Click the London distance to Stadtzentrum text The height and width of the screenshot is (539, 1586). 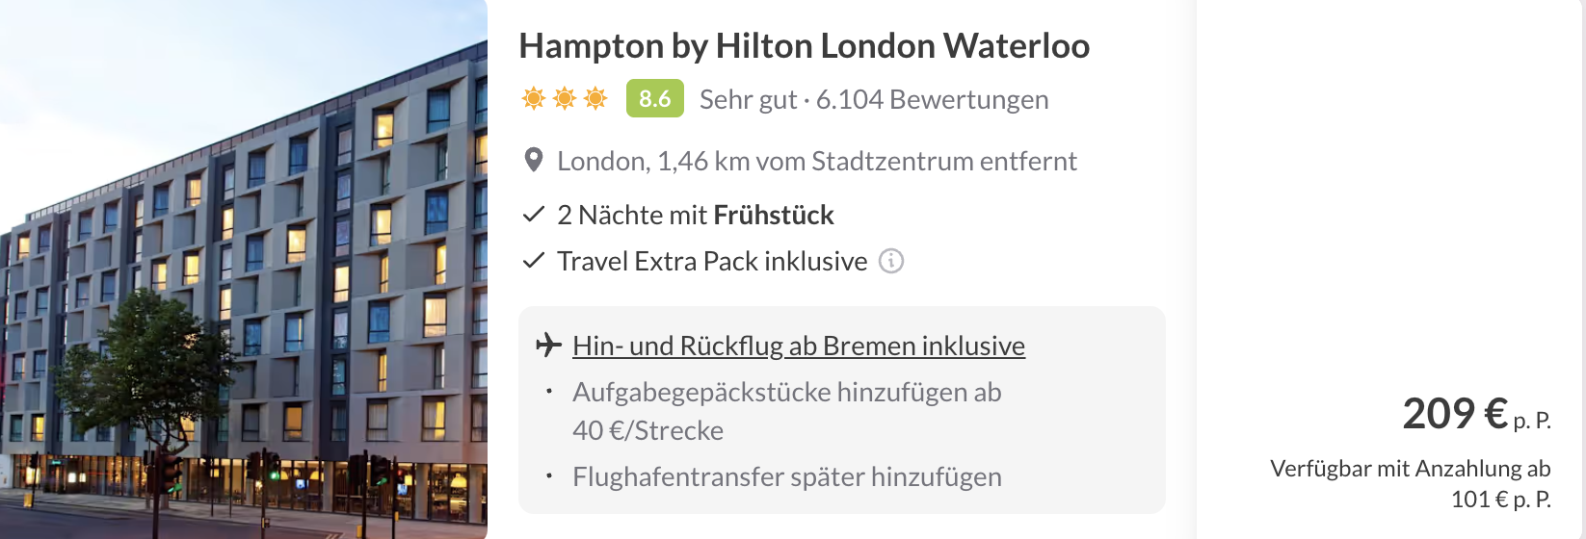tap(816, 161)
